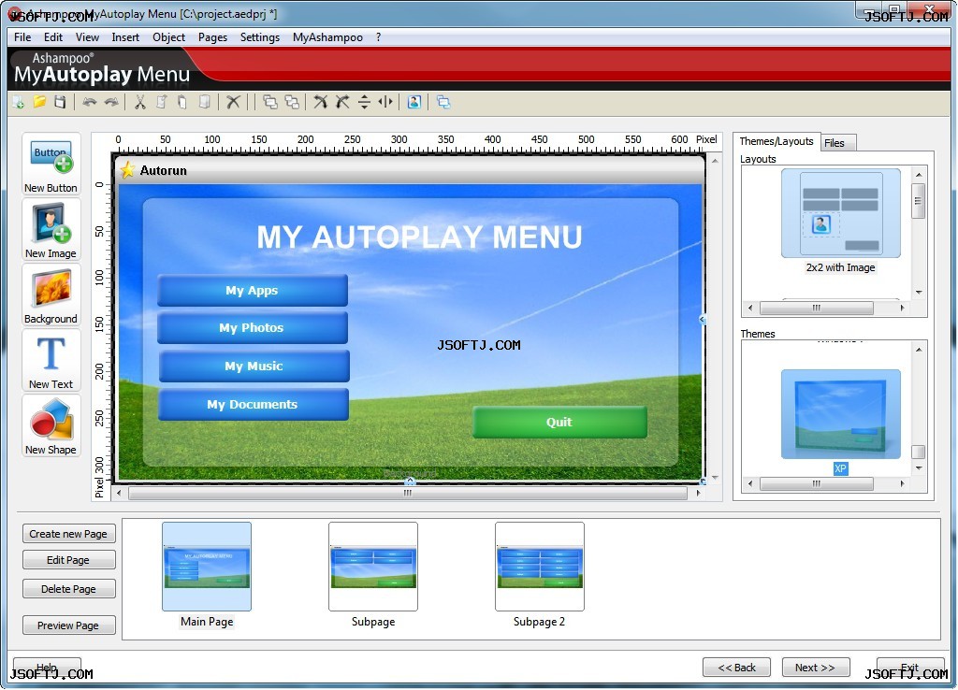The width and height of the screenshot is (958, 690).
Task: Add a New Image element
Action: (51, 230)
